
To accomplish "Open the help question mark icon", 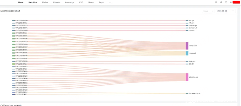I will coord(226,2).
